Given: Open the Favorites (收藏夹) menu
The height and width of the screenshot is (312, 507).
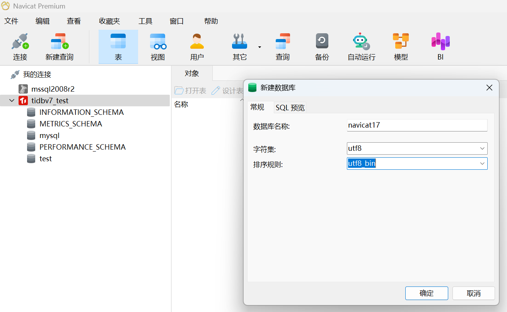Looking at the screenshot, I should click(109, 21).
